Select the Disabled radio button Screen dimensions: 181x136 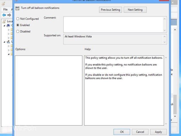click(18, 31)
